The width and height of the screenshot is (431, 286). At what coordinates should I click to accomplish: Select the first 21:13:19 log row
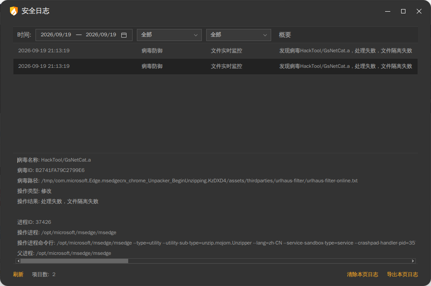pos(216,51)
